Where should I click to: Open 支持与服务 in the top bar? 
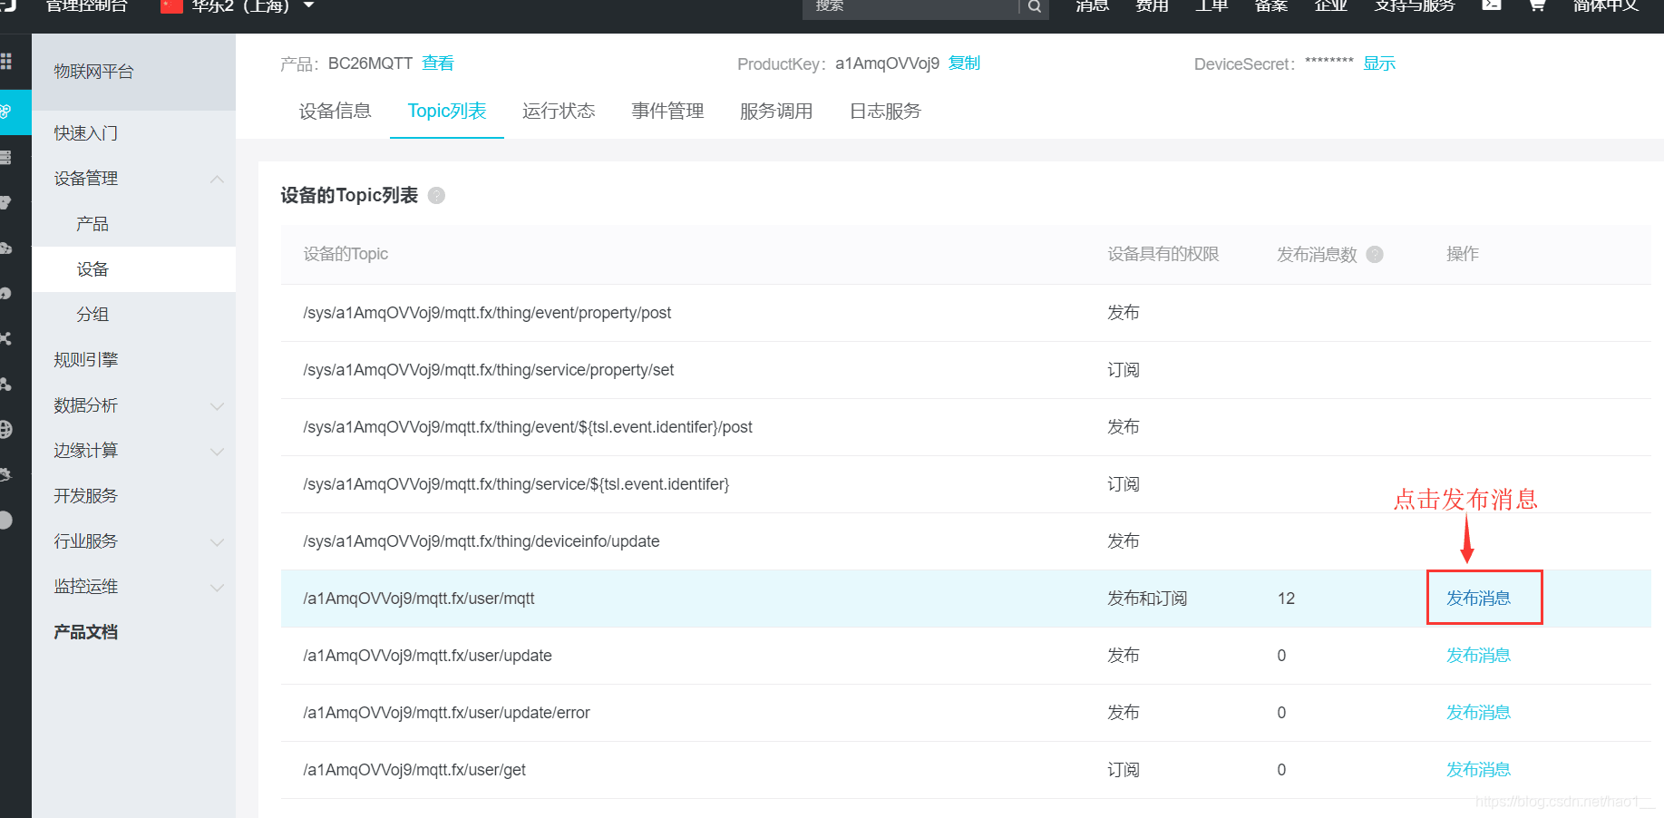point(1415,5)
